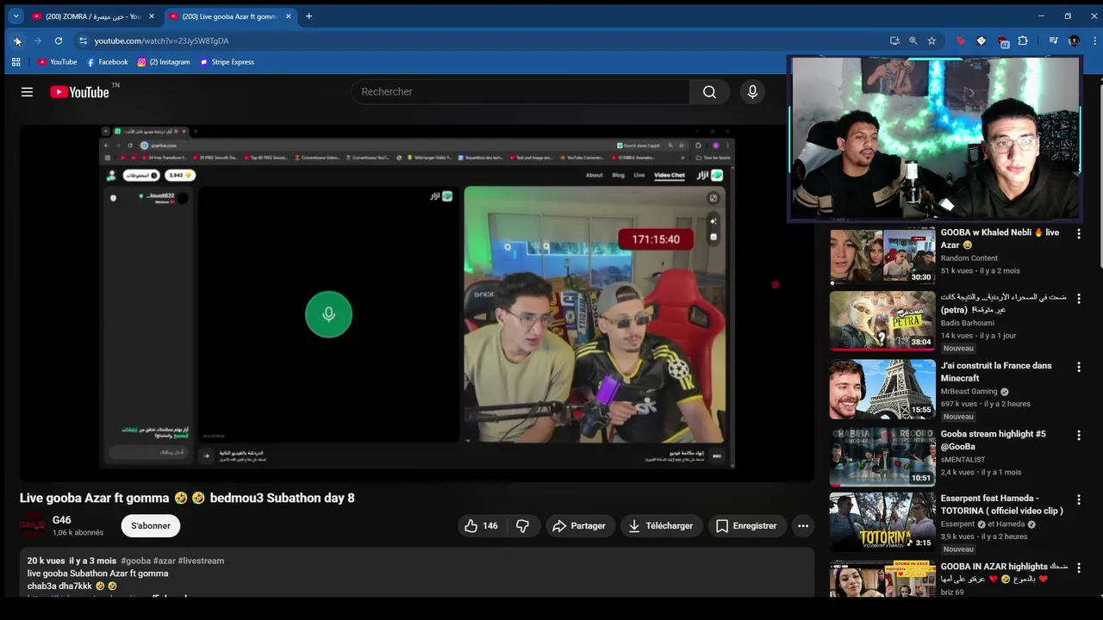Install app icon in address bar
This screenshot has width=1103, height=620.
[x=894, y=40]
